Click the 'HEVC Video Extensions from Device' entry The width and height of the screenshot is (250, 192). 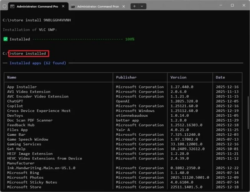pos(45,158)
